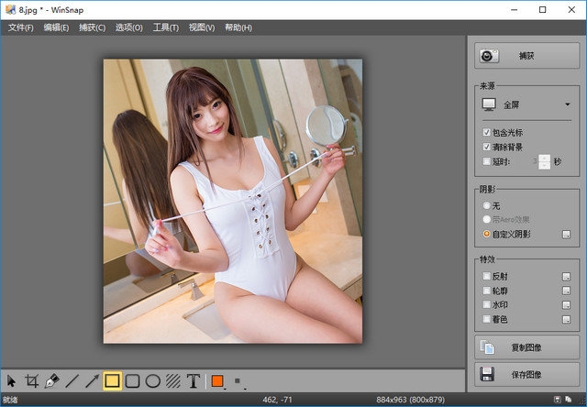The height and width of the screenshot is (407, 587).
Task: Expand the 全屏 source dropdown
Action: 567,104
